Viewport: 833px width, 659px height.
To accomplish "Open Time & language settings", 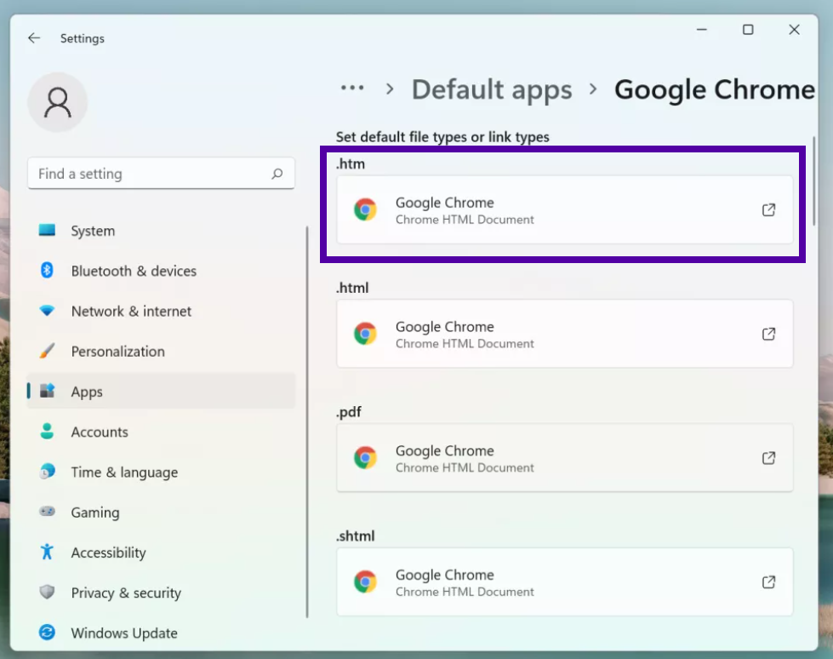I will [x=161, y=472].
